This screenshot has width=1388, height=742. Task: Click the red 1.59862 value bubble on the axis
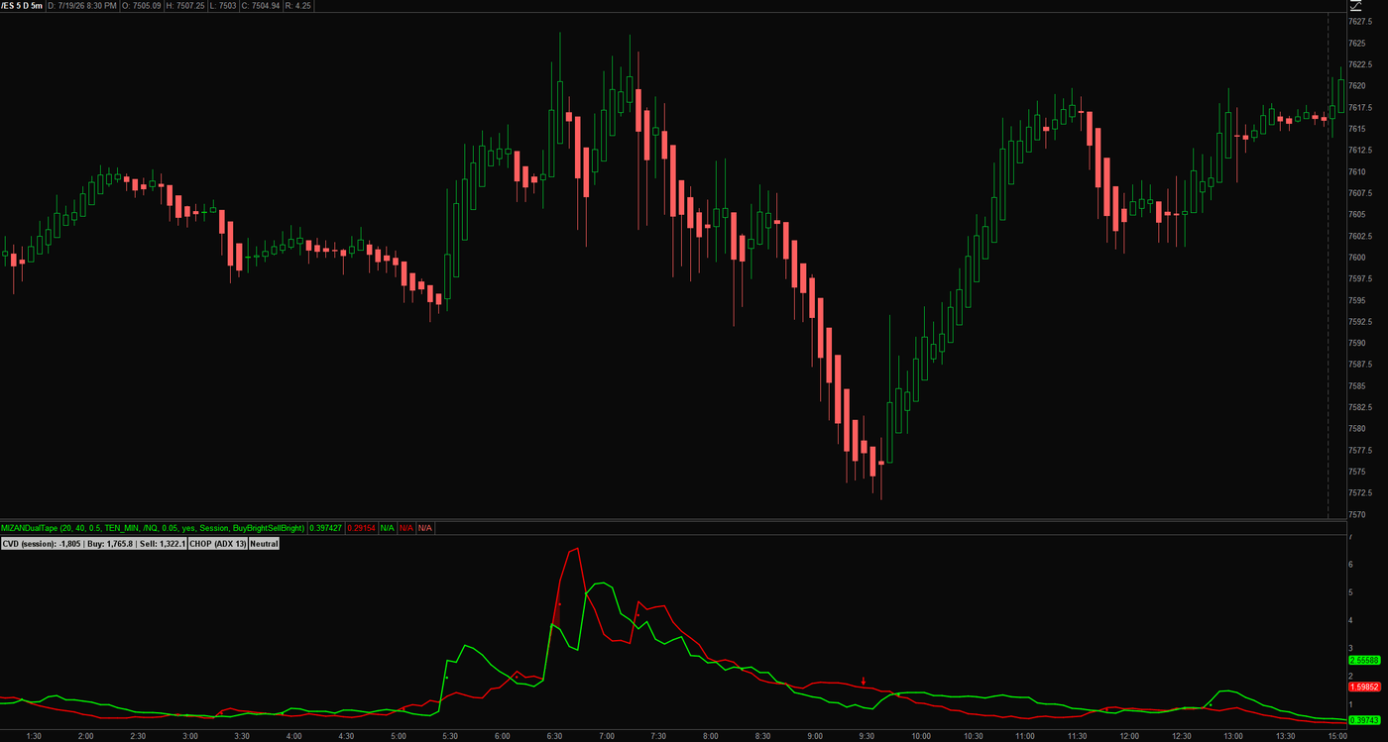1364,687
